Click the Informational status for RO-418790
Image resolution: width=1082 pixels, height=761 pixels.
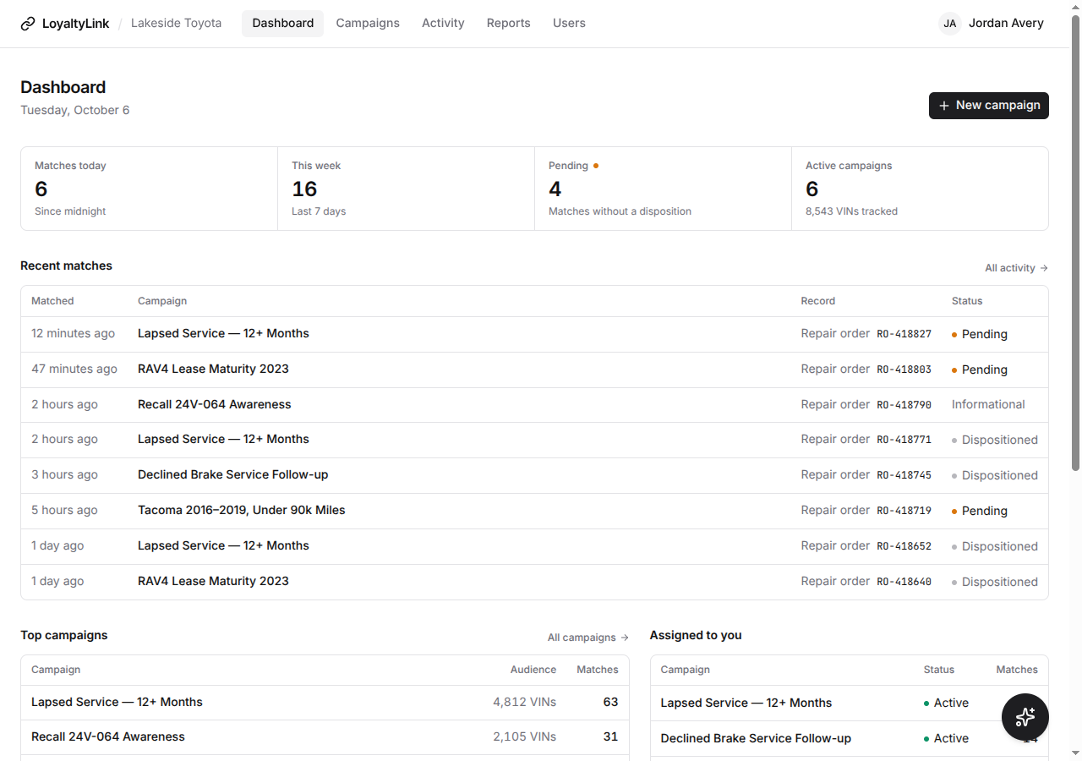(988, 405)
